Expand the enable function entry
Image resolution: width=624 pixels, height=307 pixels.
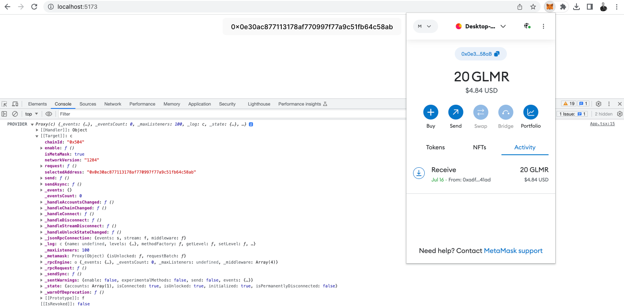(x=41, y=148)
